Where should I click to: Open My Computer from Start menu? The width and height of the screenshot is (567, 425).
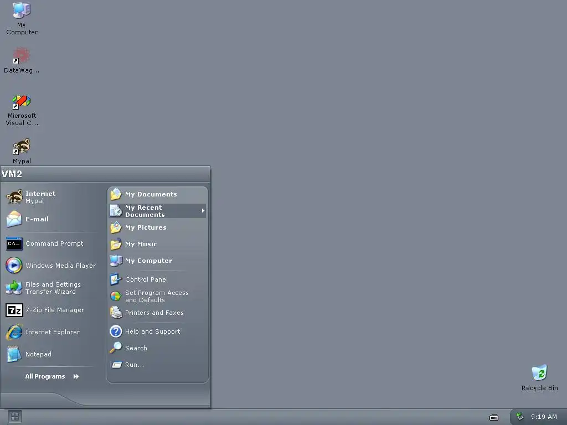(x=157, y=261)
